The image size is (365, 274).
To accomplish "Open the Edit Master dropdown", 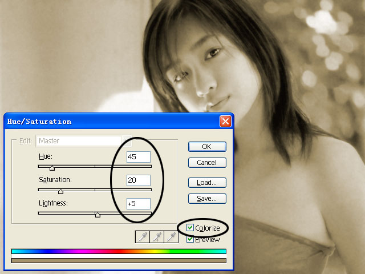I will [84, 141].
